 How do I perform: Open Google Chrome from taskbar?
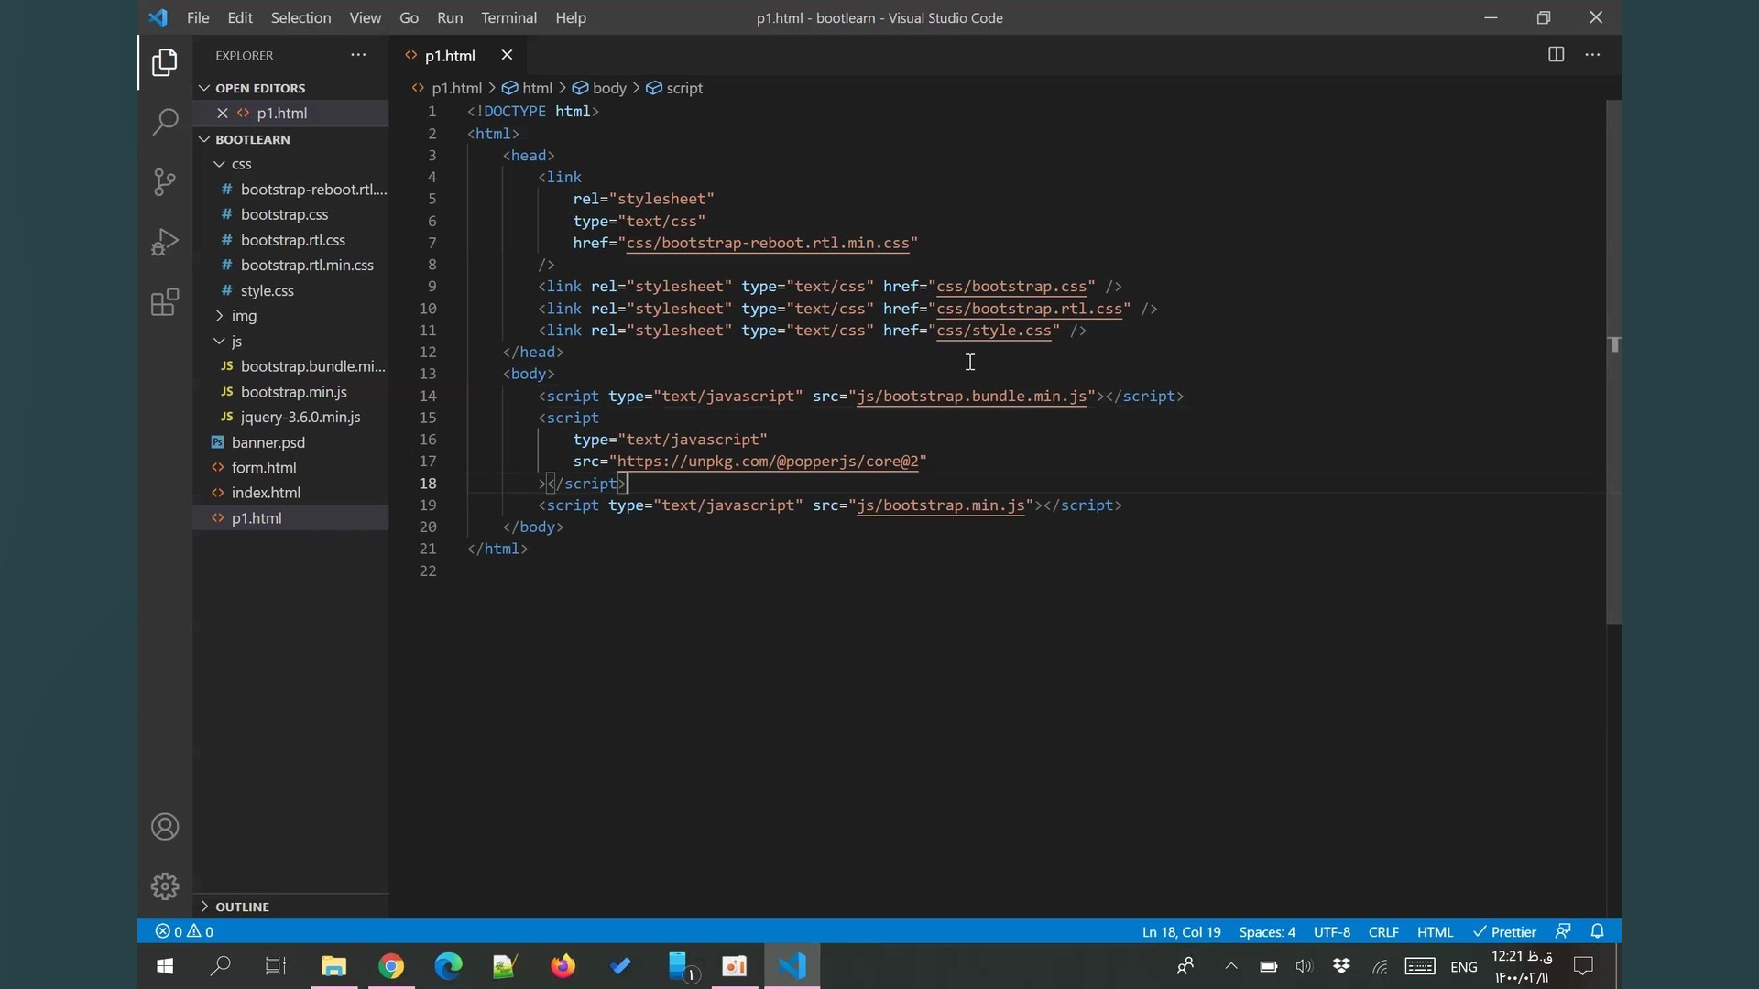point(391,966)
